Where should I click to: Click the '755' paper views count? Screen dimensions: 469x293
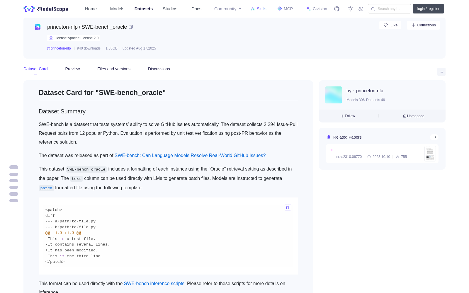coord(404,157)
